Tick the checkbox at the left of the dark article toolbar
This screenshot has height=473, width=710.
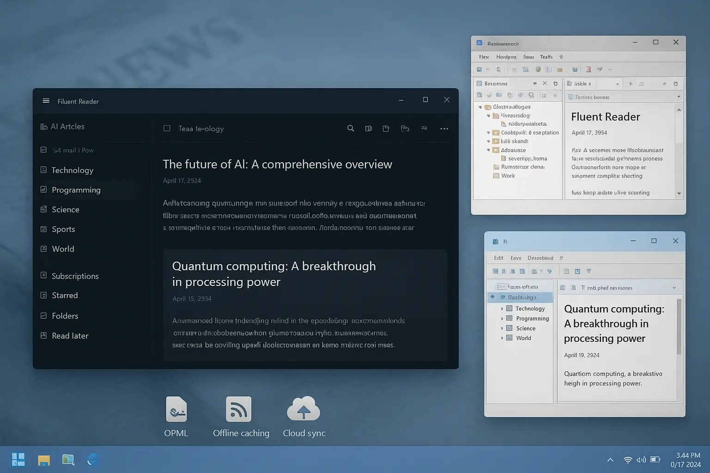click(x=167, y=128)
